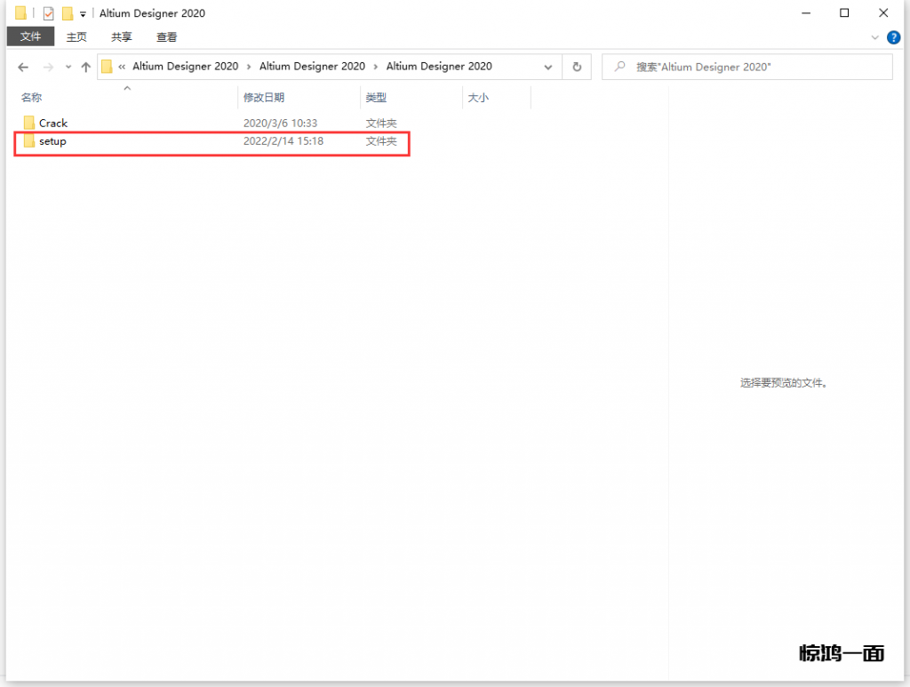Expand the recent locations dropdown arrow
This screenshot has width=910, height=687.
coord(68,68)
